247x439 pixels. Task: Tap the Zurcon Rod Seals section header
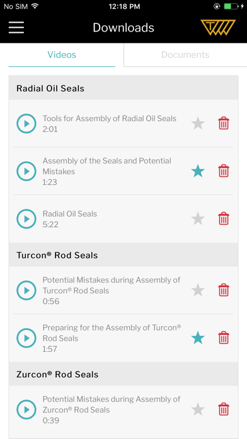pyautogui.click(x=123, y=374)
